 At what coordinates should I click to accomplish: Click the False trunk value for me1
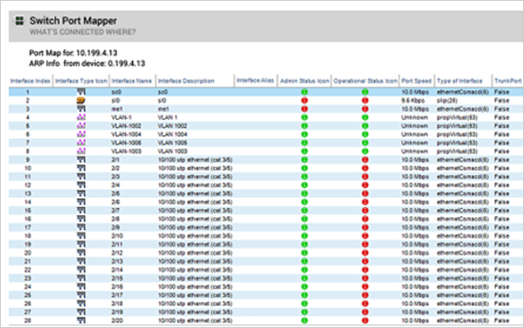pyautogui.click(x=501, y=108)
